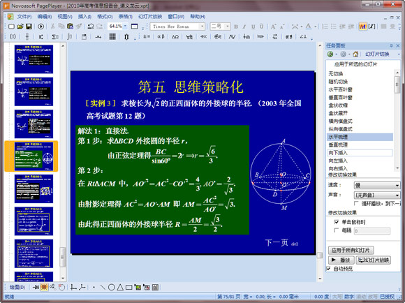Image resolution: width=405 pixels, height=303 pixels.
Task: Toggle the 单击鼠标时 checkbox
Action: click(337, 222)
